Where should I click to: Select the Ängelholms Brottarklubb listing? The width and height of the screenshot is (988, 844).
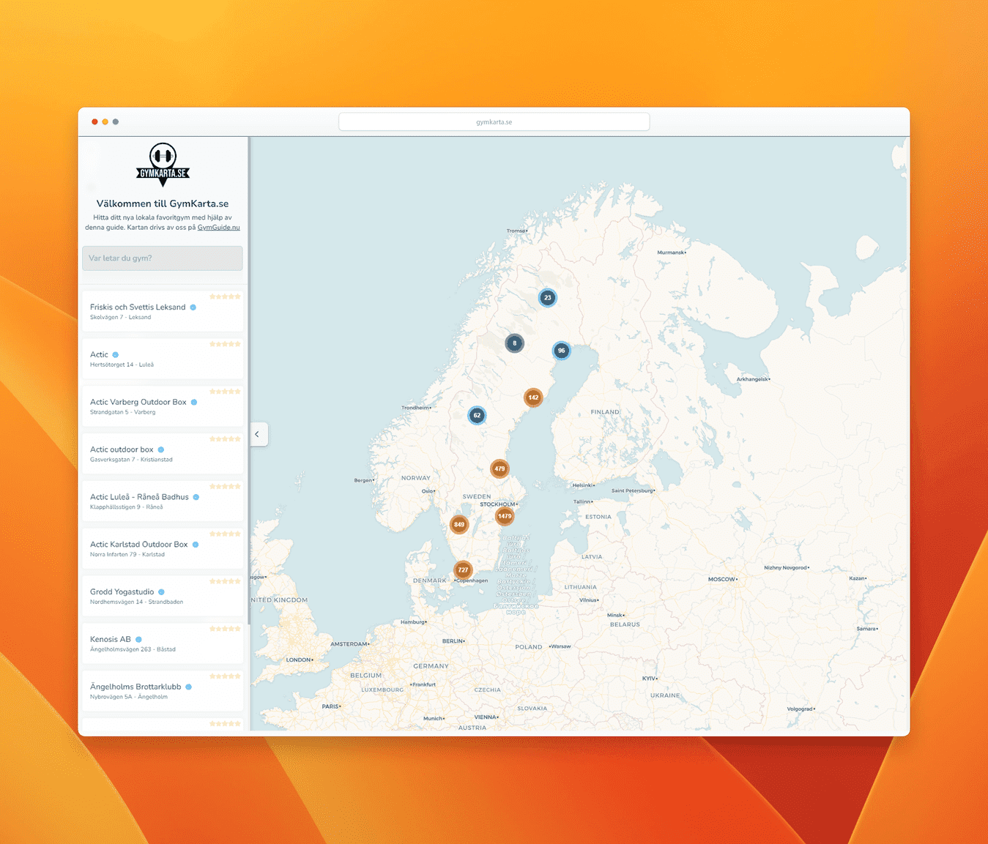(162, 692)
